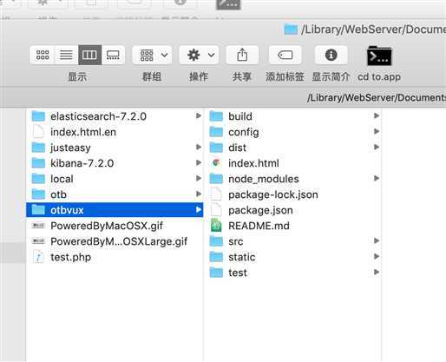Image resolution: width=446 pixels, height=362 pixels.
Task: Click the PoweredByM...OSXLarge.gif thumbnail icon
Action: click(x=38, y=241)
